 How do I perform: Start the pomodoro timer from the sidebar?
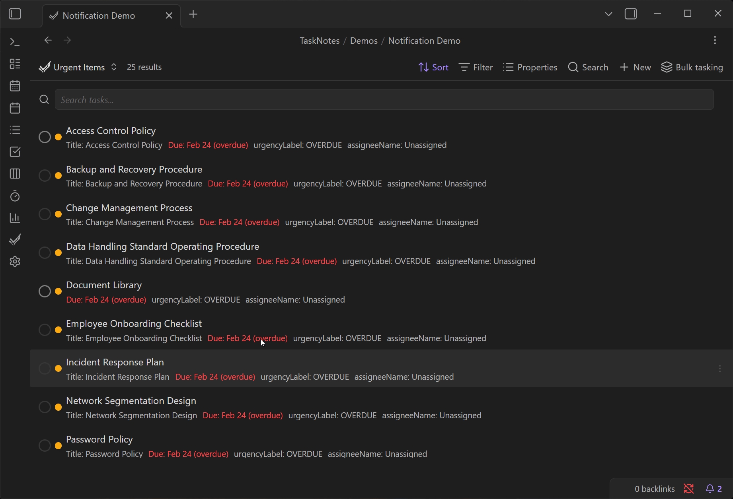pos(15,196)
